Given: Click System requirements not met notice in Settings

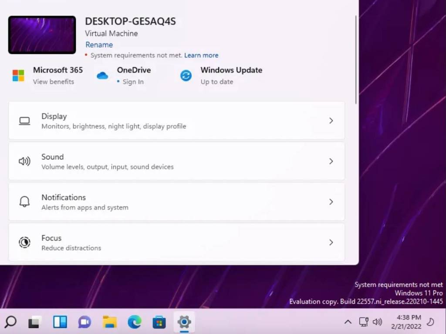Looking at the screenshot, I should click(136, 55).
